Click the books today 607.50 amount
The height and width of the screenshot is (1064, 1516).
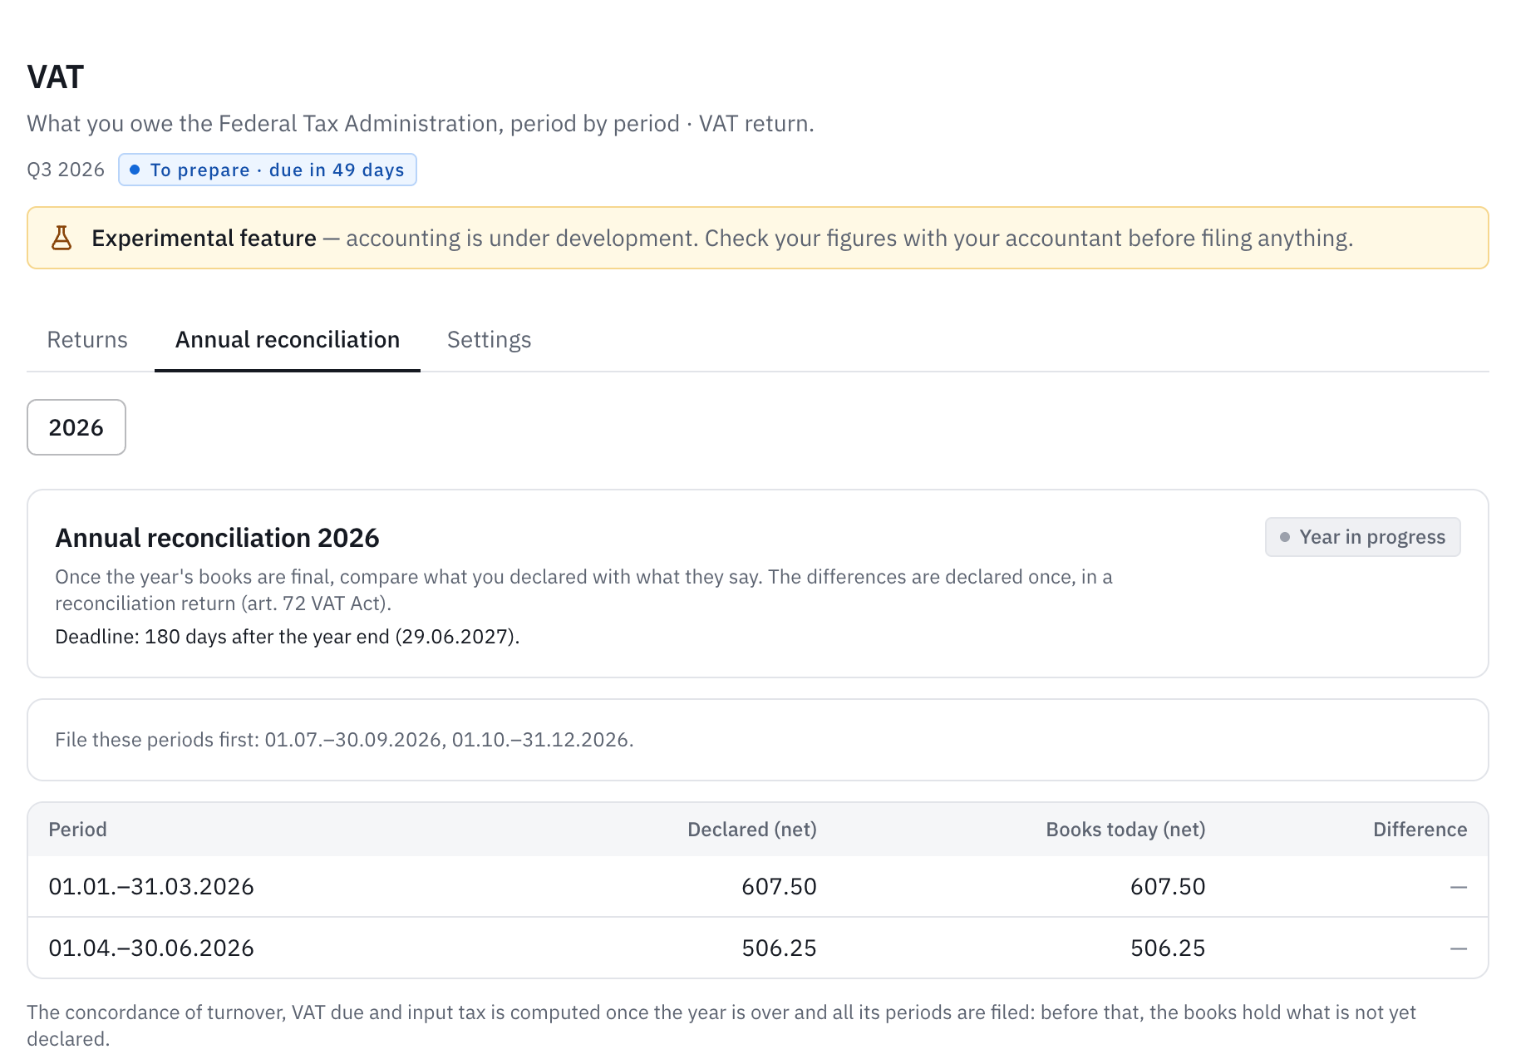1168,887
